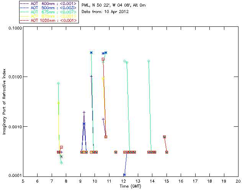Select the green diamond peak marker near hour 14

(x=149, y=61)
